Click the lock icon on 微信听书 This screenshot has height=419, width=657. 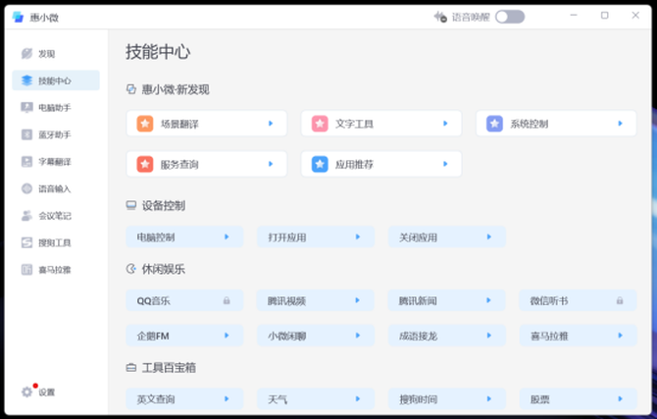click(x=620, y=300)
